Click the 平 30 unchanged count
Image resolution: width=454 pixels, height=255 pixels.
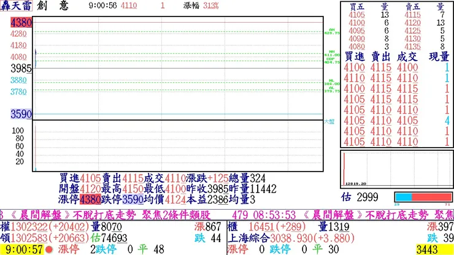(x=325, y=249)
